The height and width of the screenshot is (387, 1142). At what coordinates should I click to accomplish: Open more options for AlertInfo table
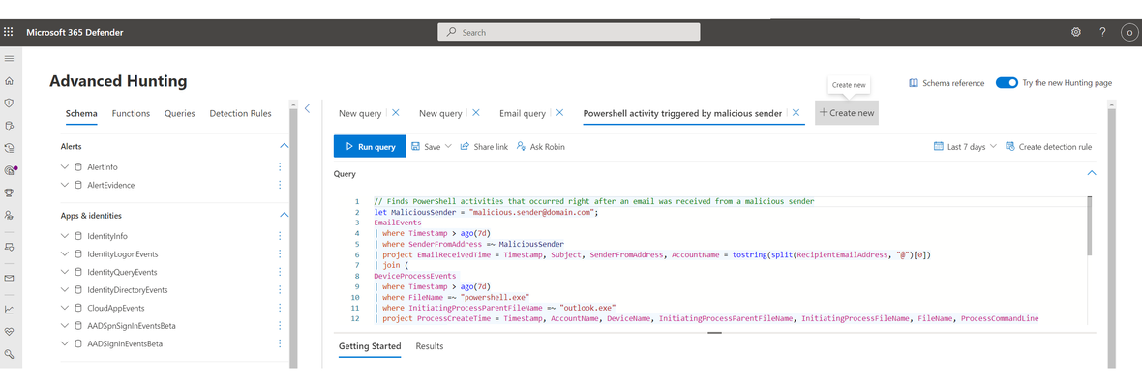[x=280, y=167]
